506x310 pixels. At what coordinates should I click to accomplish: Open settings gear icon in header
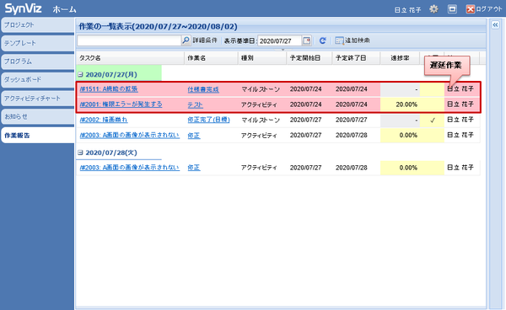point(433,9)
